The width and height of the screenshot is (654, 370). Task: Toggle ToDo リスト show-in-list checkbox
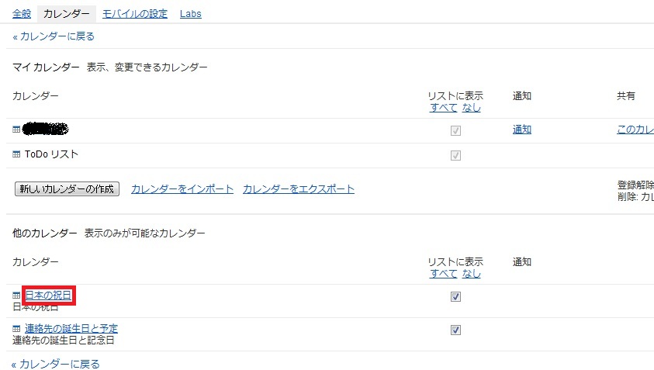click(x=455, y=156)
